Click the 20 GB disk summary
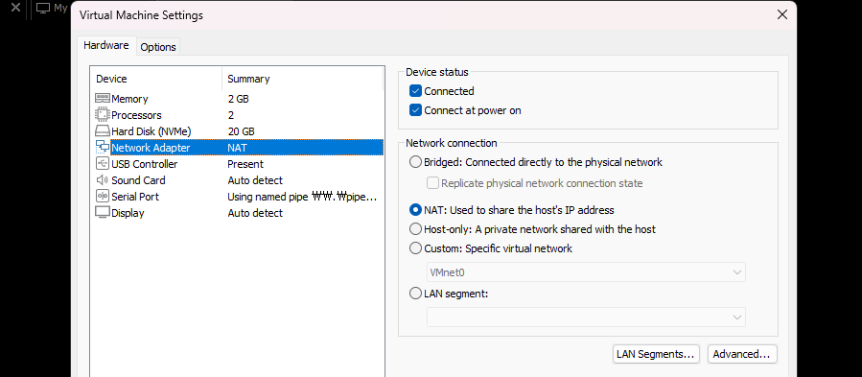 coord(241,131)
